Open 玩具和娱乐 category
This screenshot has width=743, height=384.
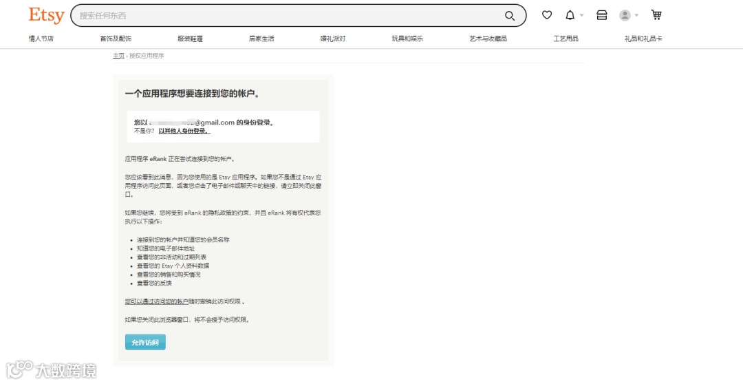(x=407, y=39)
